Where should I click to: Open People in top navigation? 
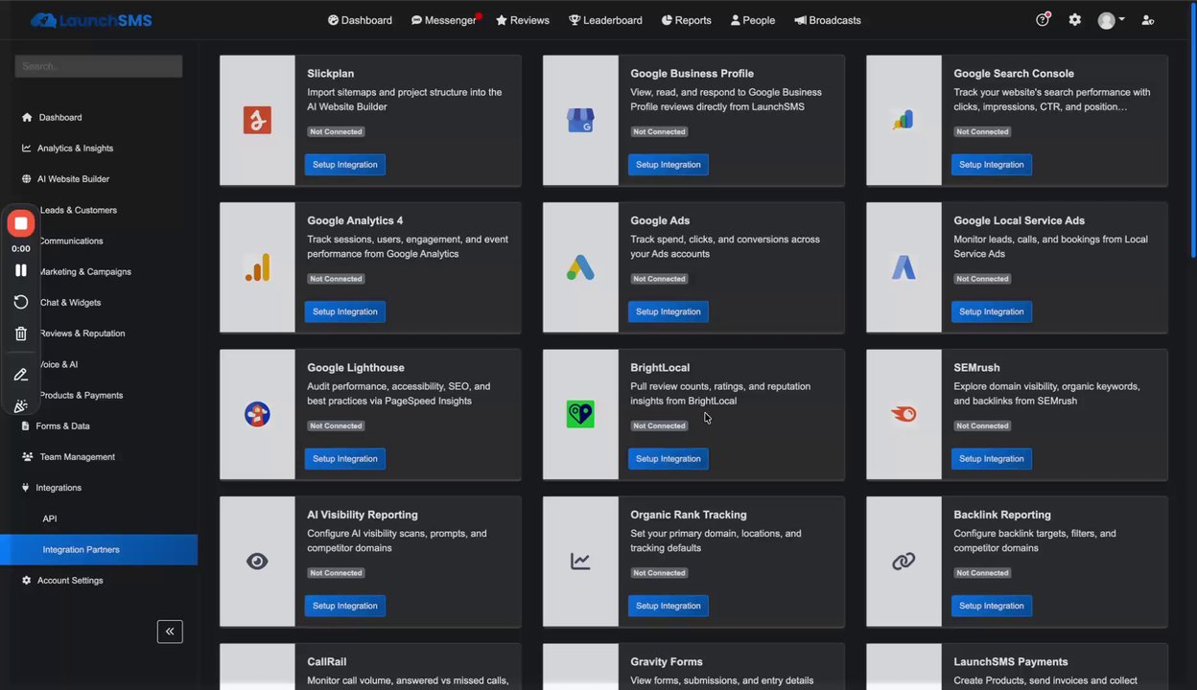point(753,20)
